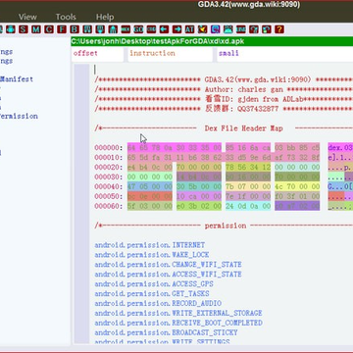Click the 'permission' section heading

[226, 226]
